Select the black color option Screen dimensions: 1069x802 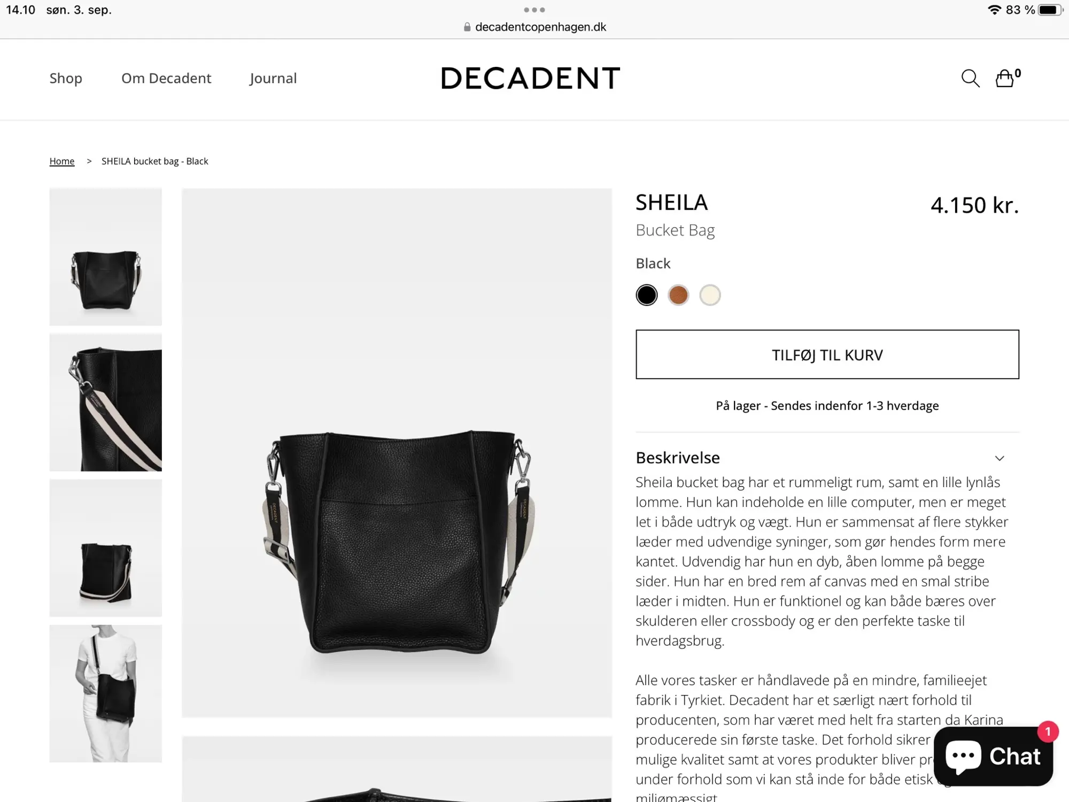pyautogui.click(x=646, y=295)
